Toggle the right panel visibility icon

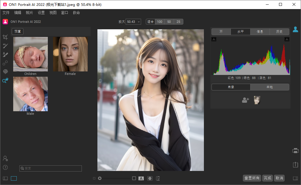click(295, 178)
